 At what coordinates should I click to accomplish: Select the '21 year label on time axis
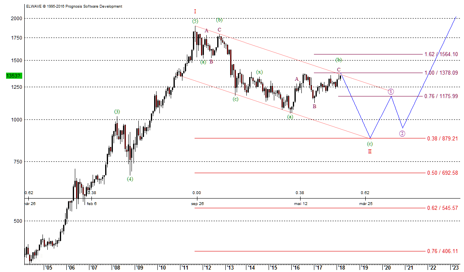[x=409, y=268]
